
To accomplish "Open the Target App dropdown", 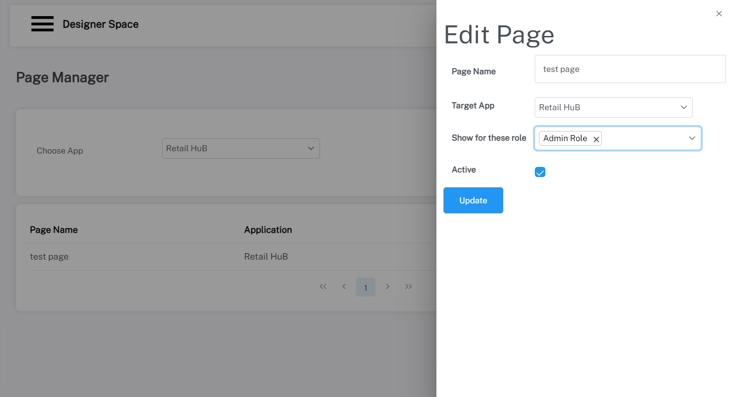I will (x=613, y=107).
